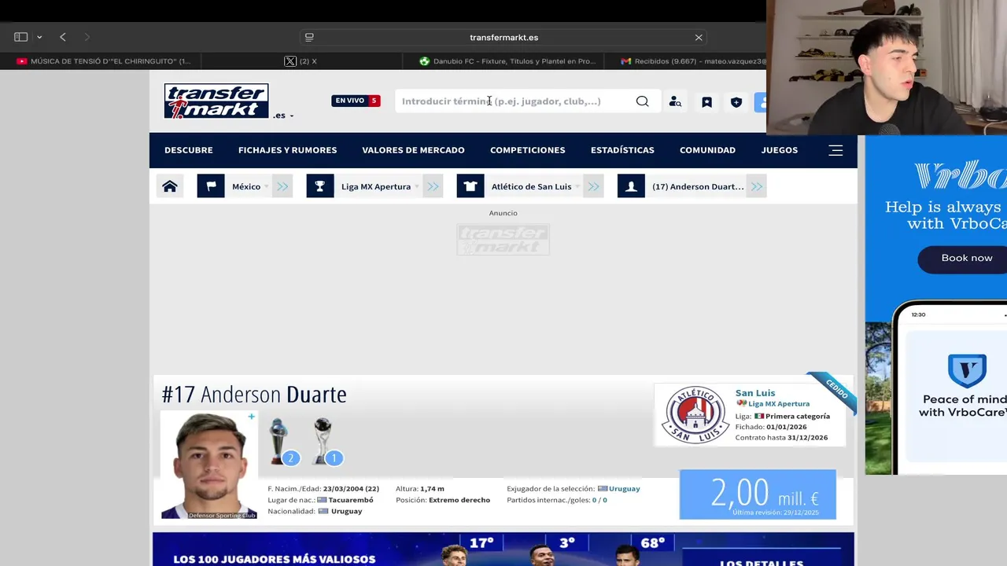Image resolution: width=1007 pixels, height=566 pixels.
Task: Open the San Luis club link
Action: click(755, 393)
